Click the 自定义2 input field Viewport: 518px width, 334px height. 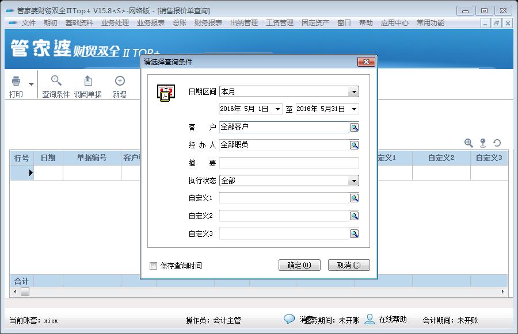[x=284, y=216]
